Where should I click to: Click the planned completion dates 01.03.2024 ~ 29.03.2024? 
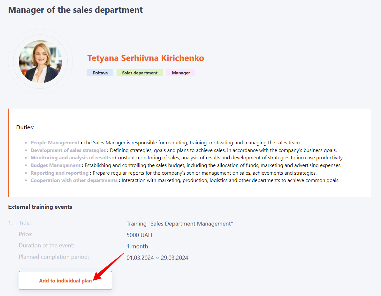point(157,258)
